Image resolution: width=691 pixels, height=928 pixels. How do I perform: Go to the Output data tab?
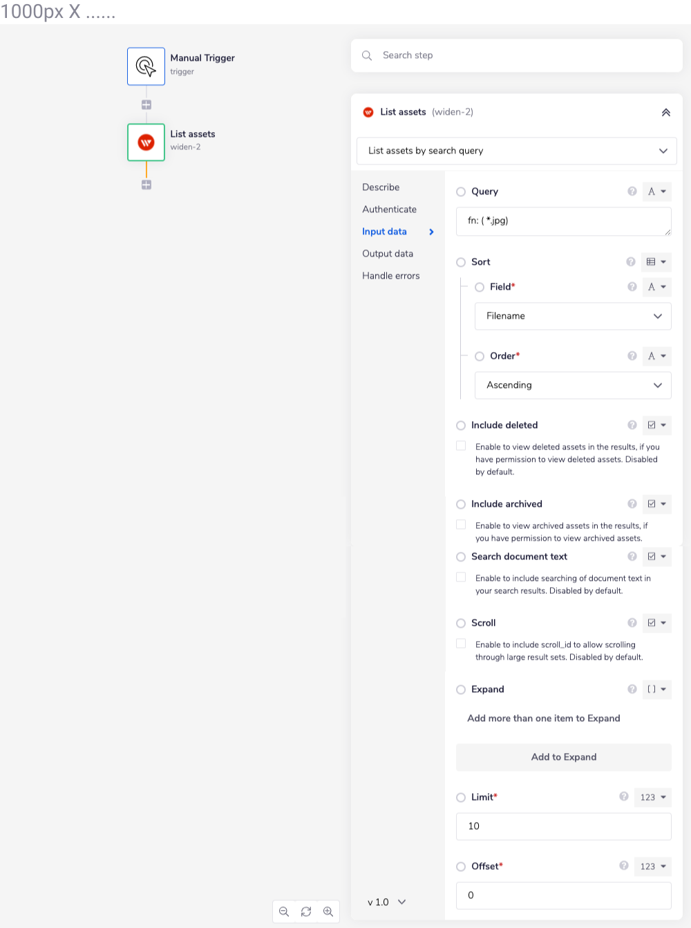[388, 254]
